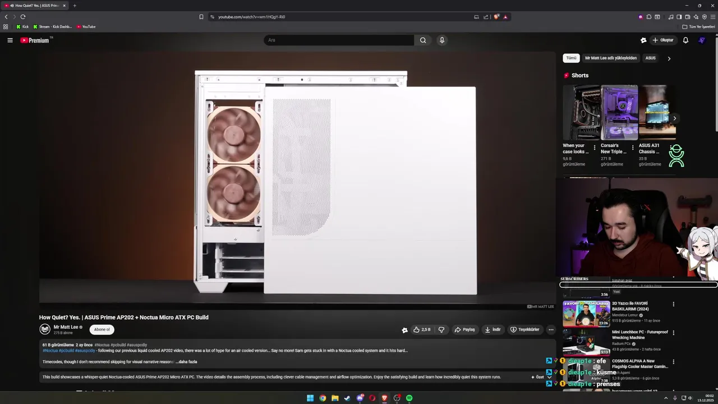Subscribe with the Abone ol button

point(102,329)
